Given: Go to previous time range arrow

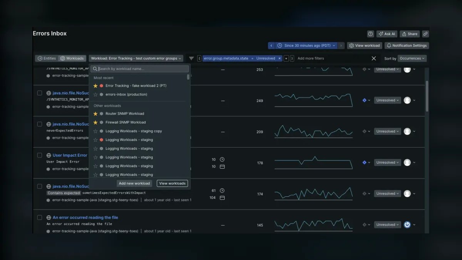Looking at the screenshot, I should click(x=271, y=45).
